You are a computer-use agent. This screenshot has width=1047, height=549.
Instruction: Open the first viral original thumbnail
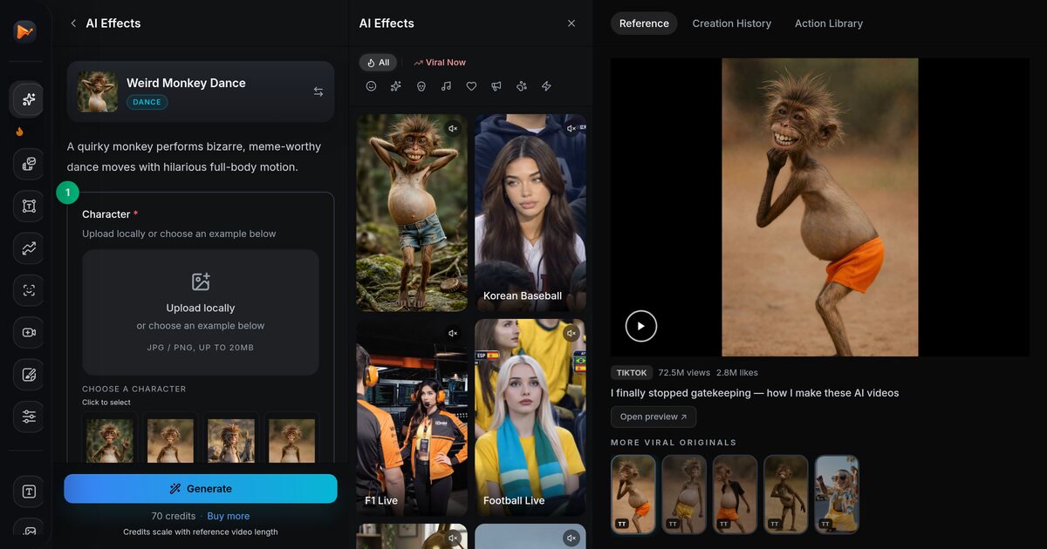click(633, 494)
